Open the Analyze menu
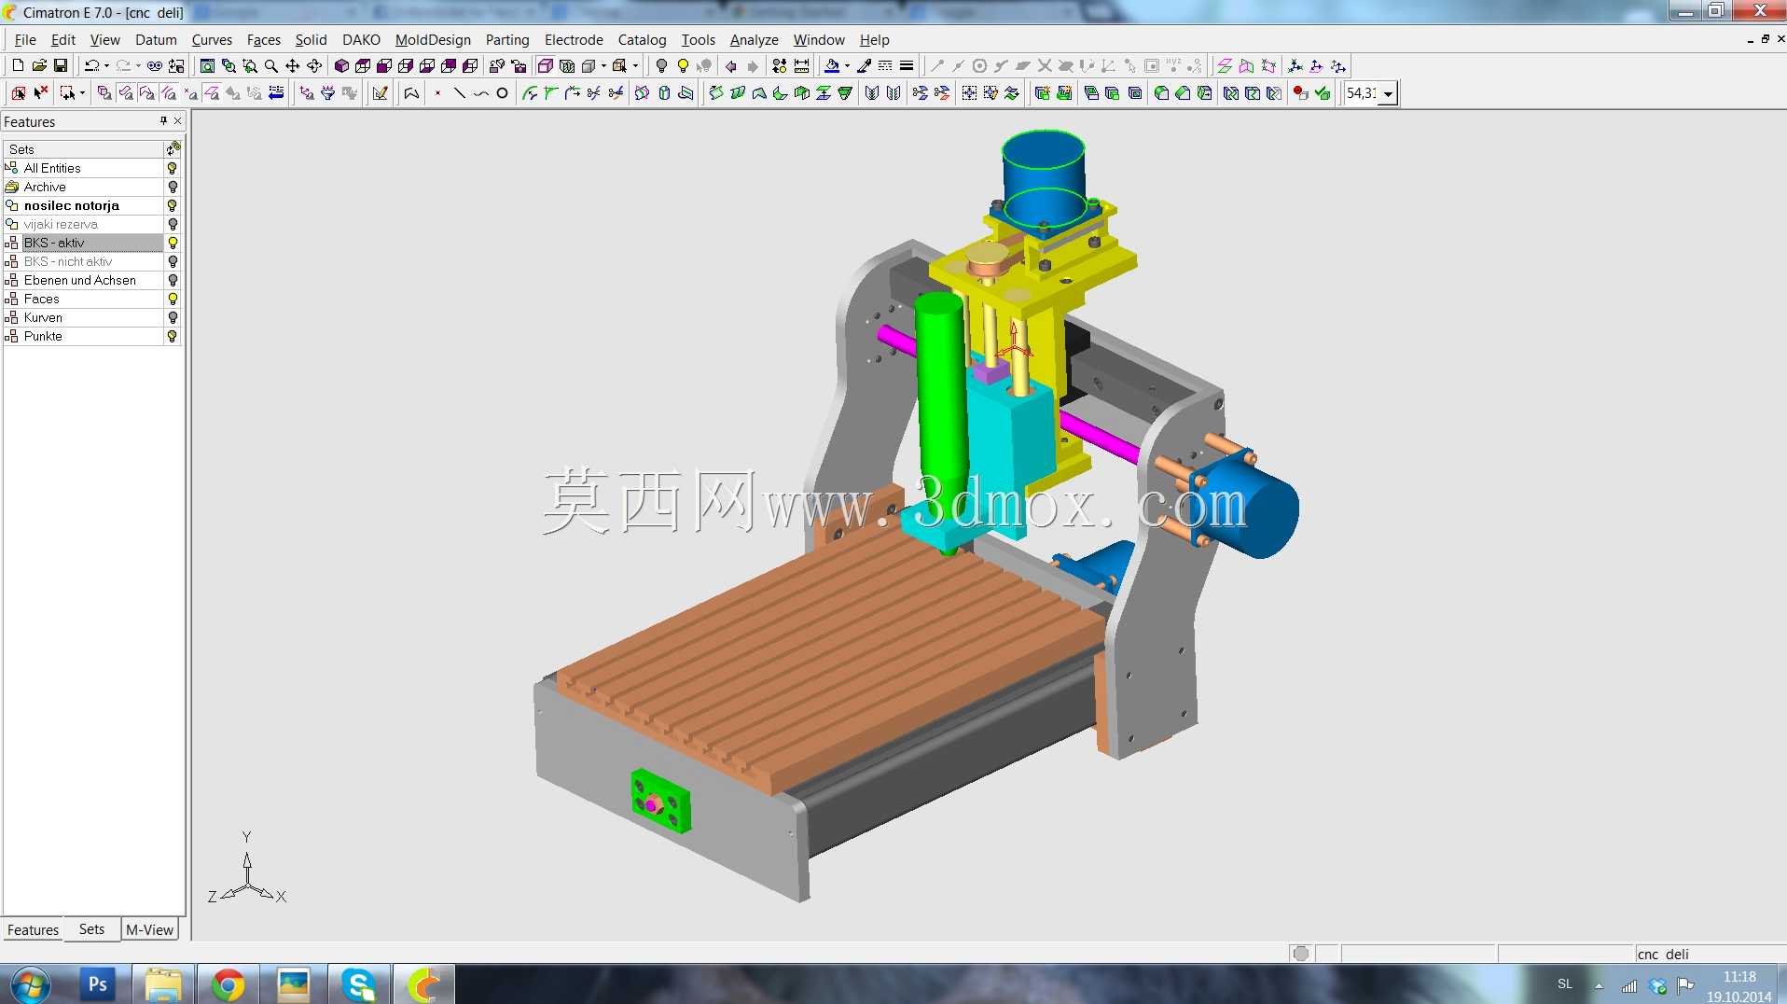The image size is (1787, 1004). pyautogui.click(x=754, y=39)
